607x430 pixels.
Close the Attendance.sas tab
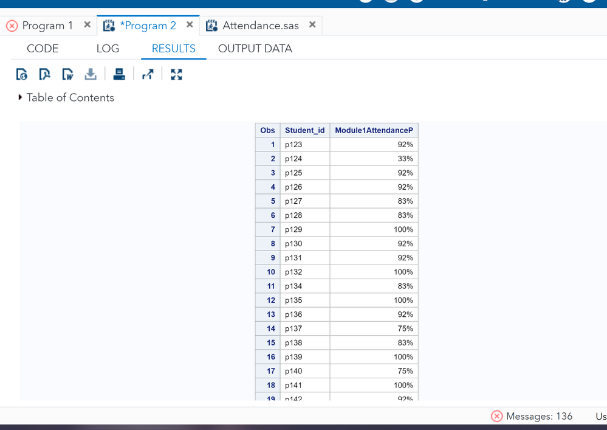312,25
